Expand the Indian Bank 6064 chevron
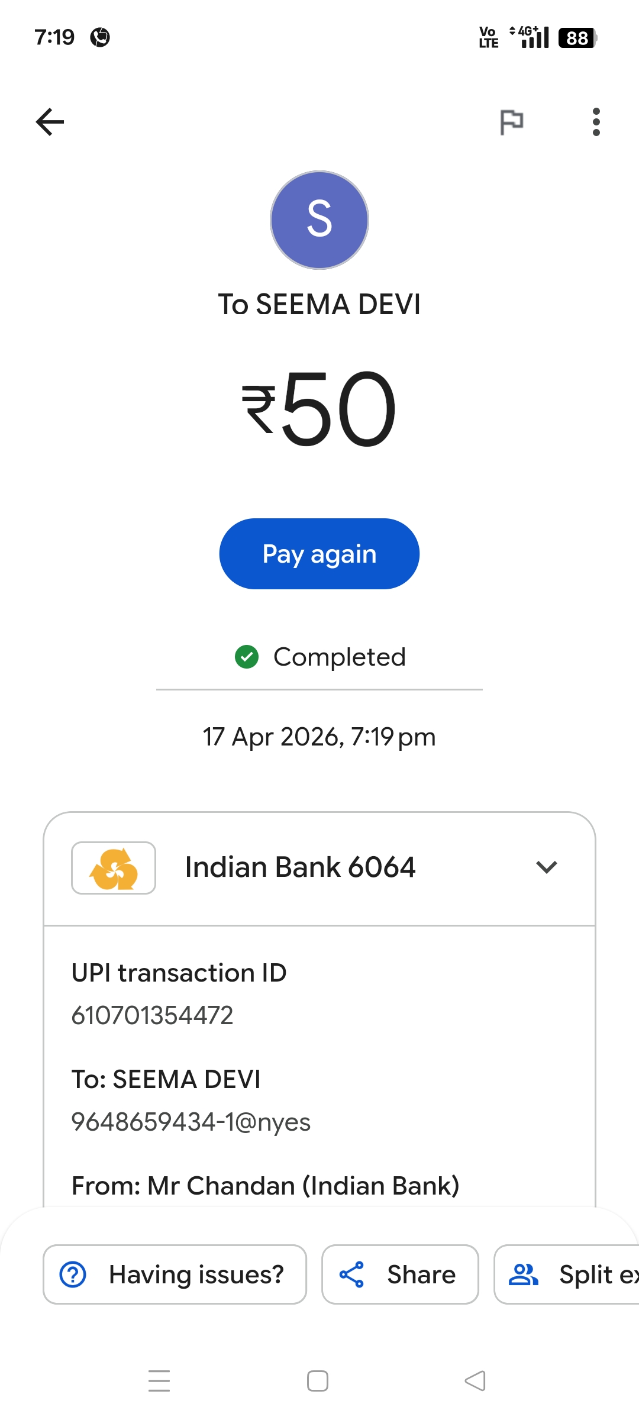Viewport: 639px width, 1420px height. (546, 867)
